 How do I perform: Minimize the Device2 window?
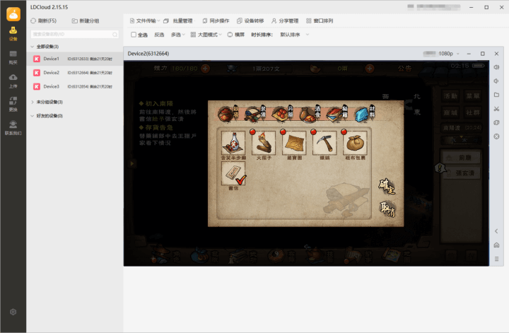click(x=469, y=54)
